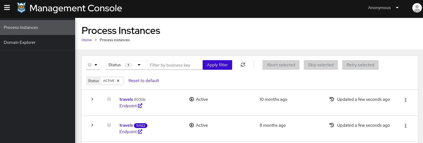The height and width of the screenshot is (143, 423).
Task: Click Retry selected button
Action: pyautogui.click(x=360, y=65)
